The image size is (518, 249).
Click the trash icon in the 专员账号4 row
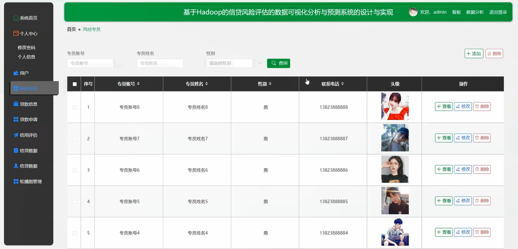tap(477, 232)
